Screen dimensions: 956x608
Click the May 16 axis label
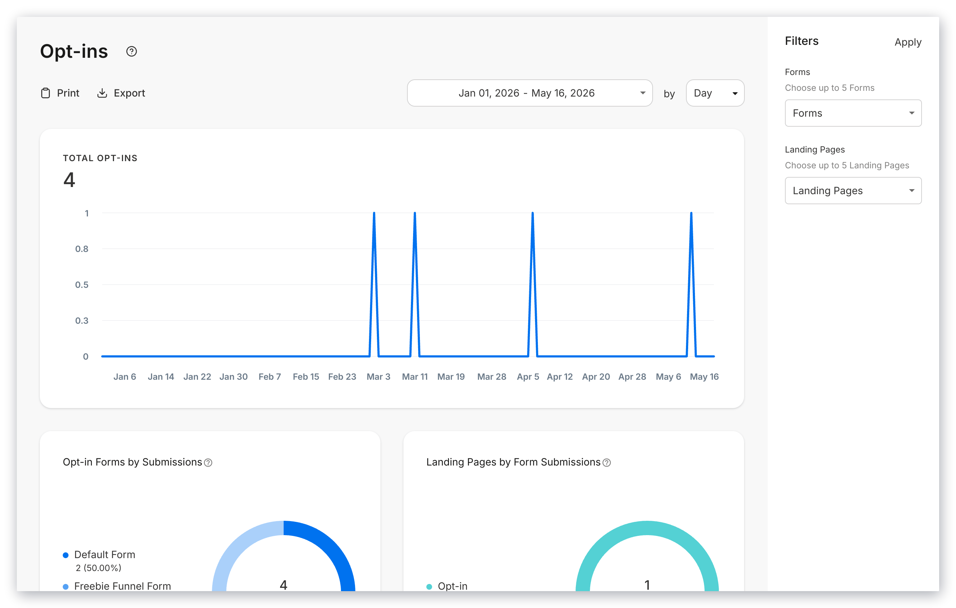704,377
